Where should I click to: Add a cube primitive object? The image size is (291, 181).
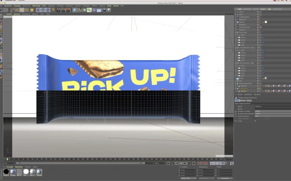pyautogui.click(x=75, y=10)
